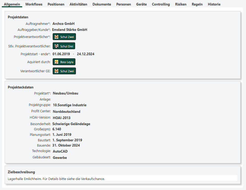
Task: Select the Personen tab
Action: (123, 4)
